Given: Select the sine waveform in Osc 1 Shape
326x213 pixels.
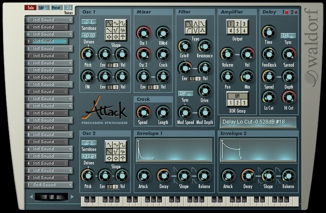Looking at the screenshot, I should (x=116, y=23).
